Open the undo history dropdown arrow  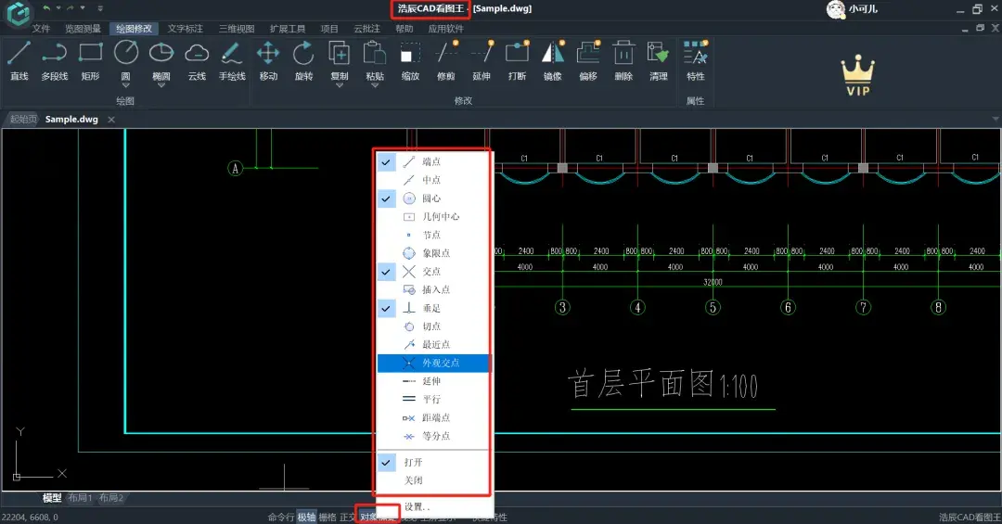tap(58, 8)
